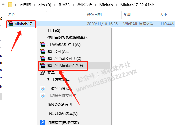Click shield icon beside 扫描病毒(电脑管家)

point(42,123)
